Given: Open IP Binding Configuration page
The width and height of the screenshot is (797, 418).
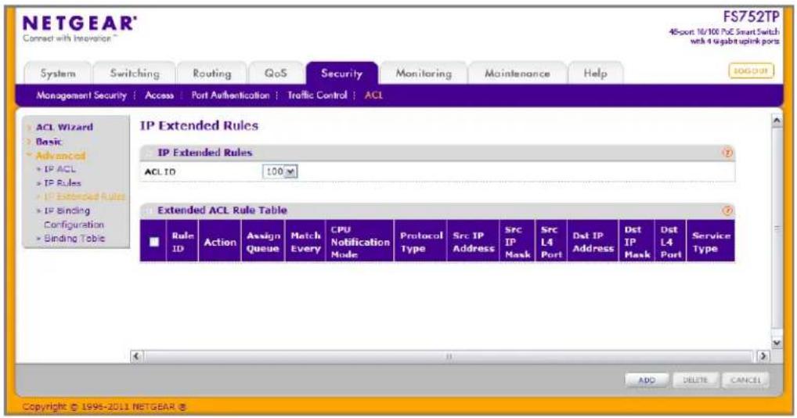Looking at the screenshot, I should 74,218.
